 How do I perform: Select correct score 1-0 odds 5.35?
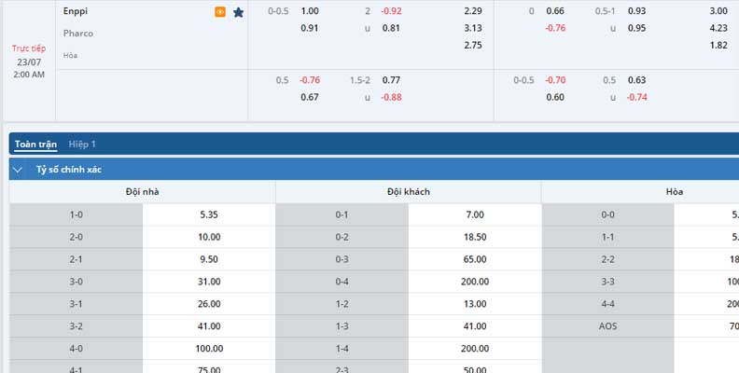pyautogui.click(x=209, y=214)
